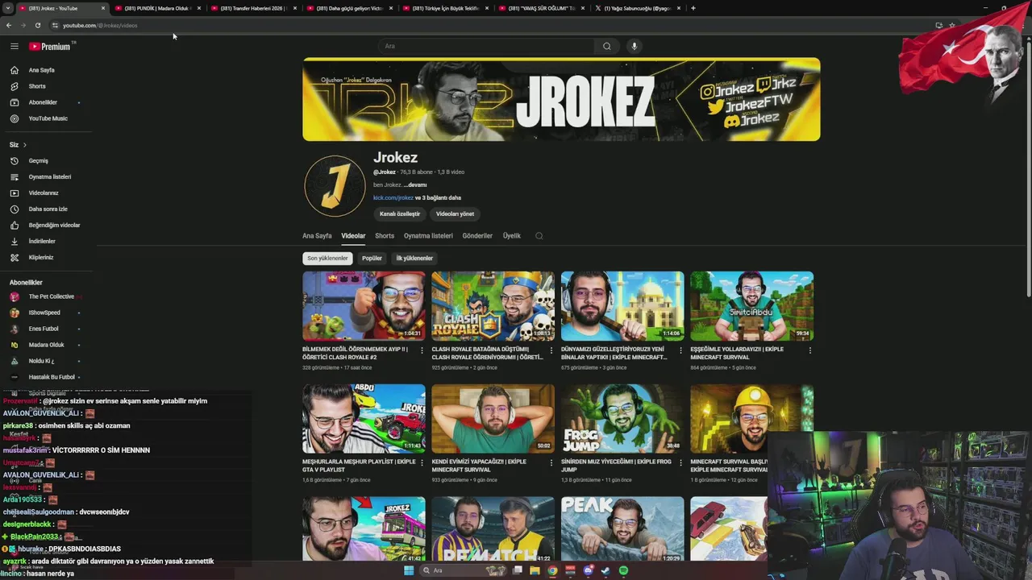1032x580 pixels.
Task: Go to Ana Sayfa in sidebar
Action: point(42,70)
